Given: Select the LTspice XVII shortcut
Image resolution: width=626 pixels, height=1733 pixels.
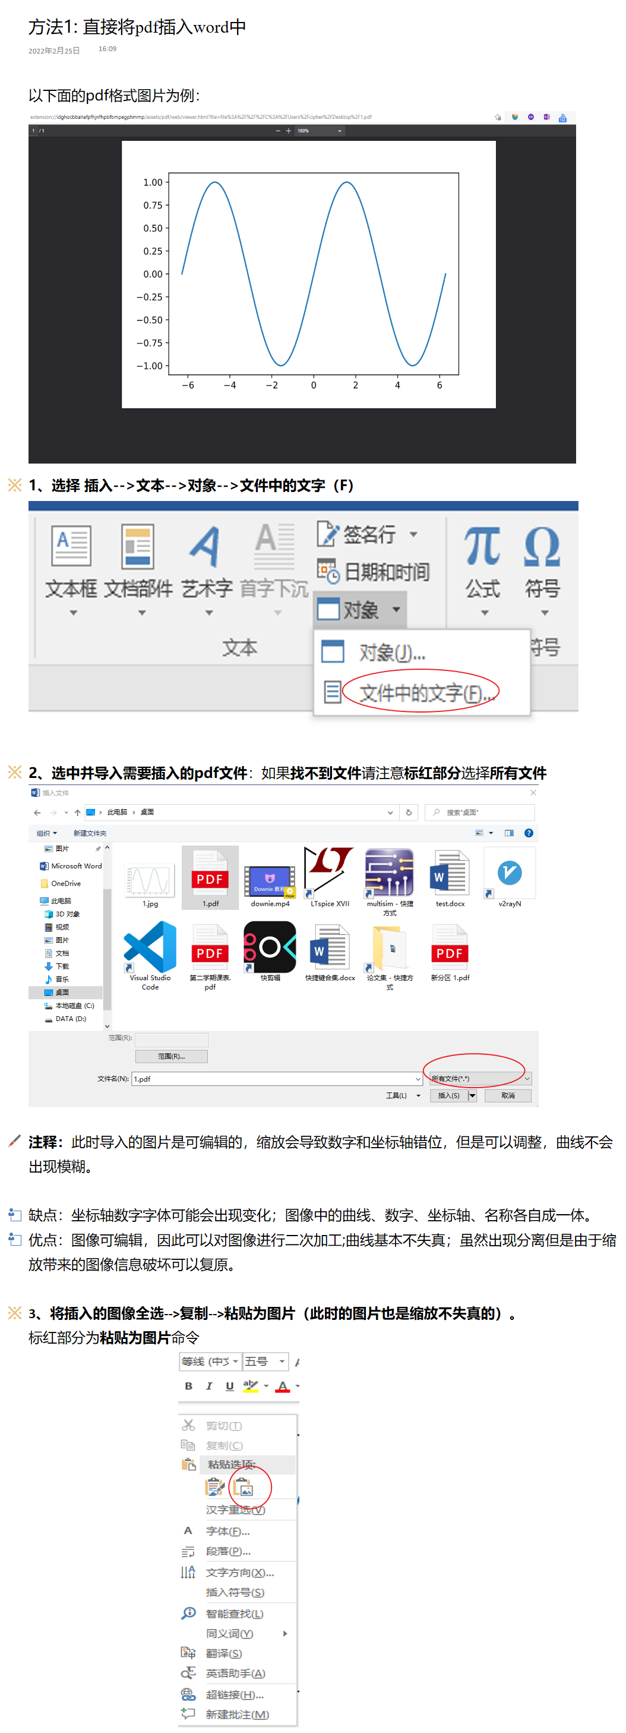Looking at the screenshot, I should tap(330, 878).
